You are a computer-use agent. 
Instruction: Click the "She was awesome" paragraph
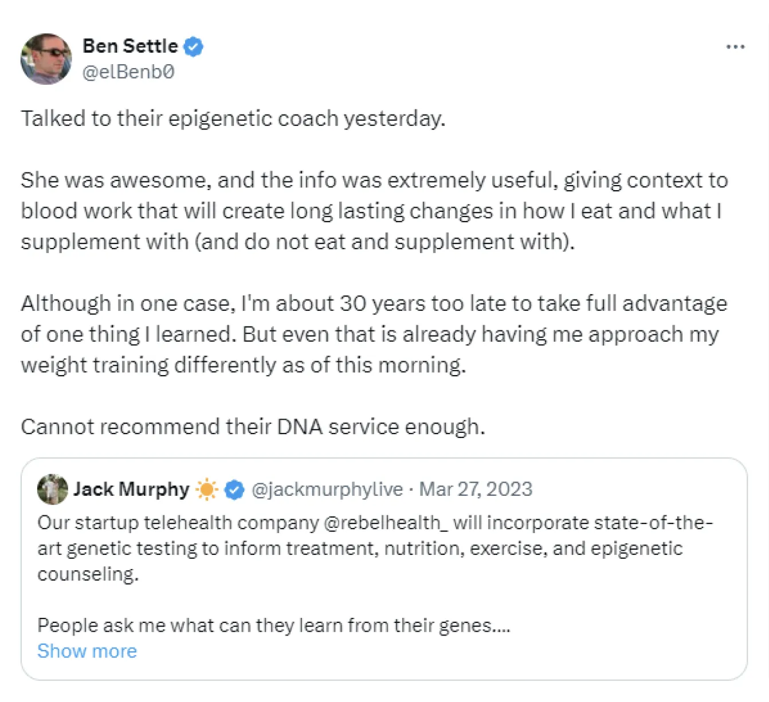pyautogui.click(x=374, y=211)
